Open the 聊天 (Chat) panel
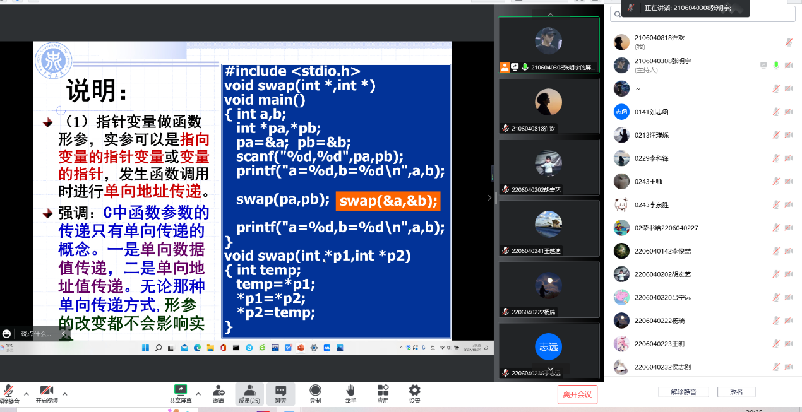 point(280,394)
